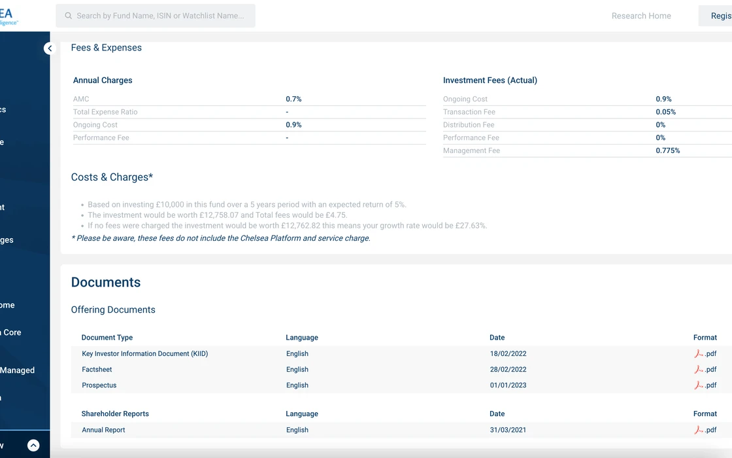Image resolution: width=732 pixels, height=458 pixels.
Task: Click the Distribution Fee label
Action: pos(468,125)
